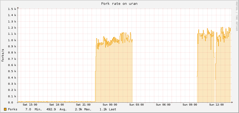The width and height of the screenshot is (239, 113).
Task: Click the '0.0' y-axis tick label
Action: (10, 103)
